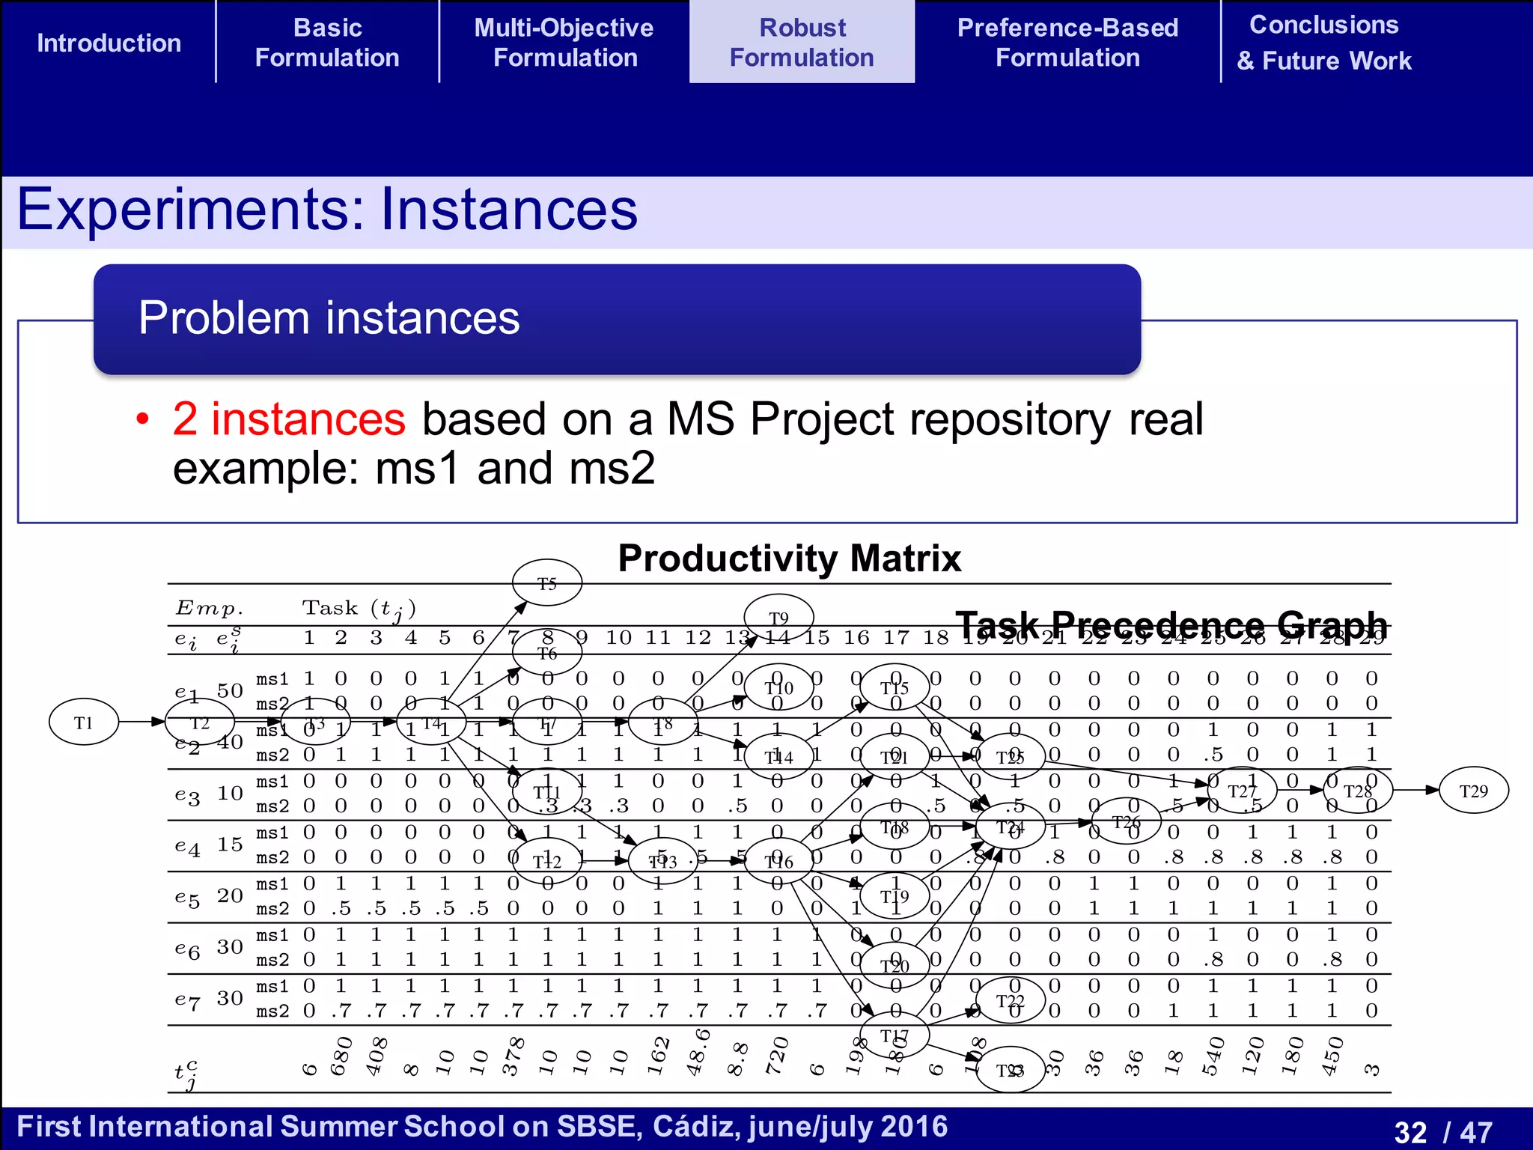Open Preference-Based Formulation tab

coord(1067,43)
